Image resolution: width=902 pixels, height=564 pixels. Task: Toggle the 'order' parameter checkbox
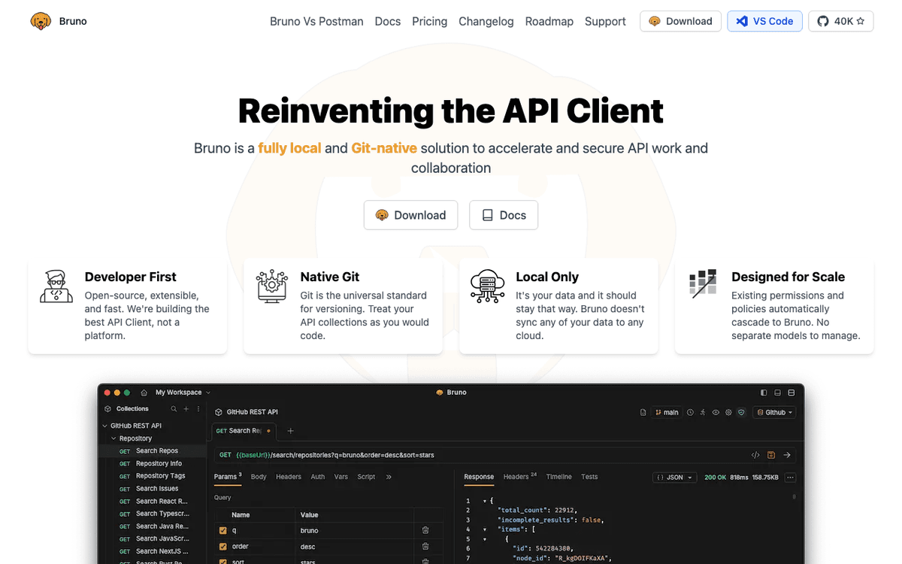pos(222,547)
